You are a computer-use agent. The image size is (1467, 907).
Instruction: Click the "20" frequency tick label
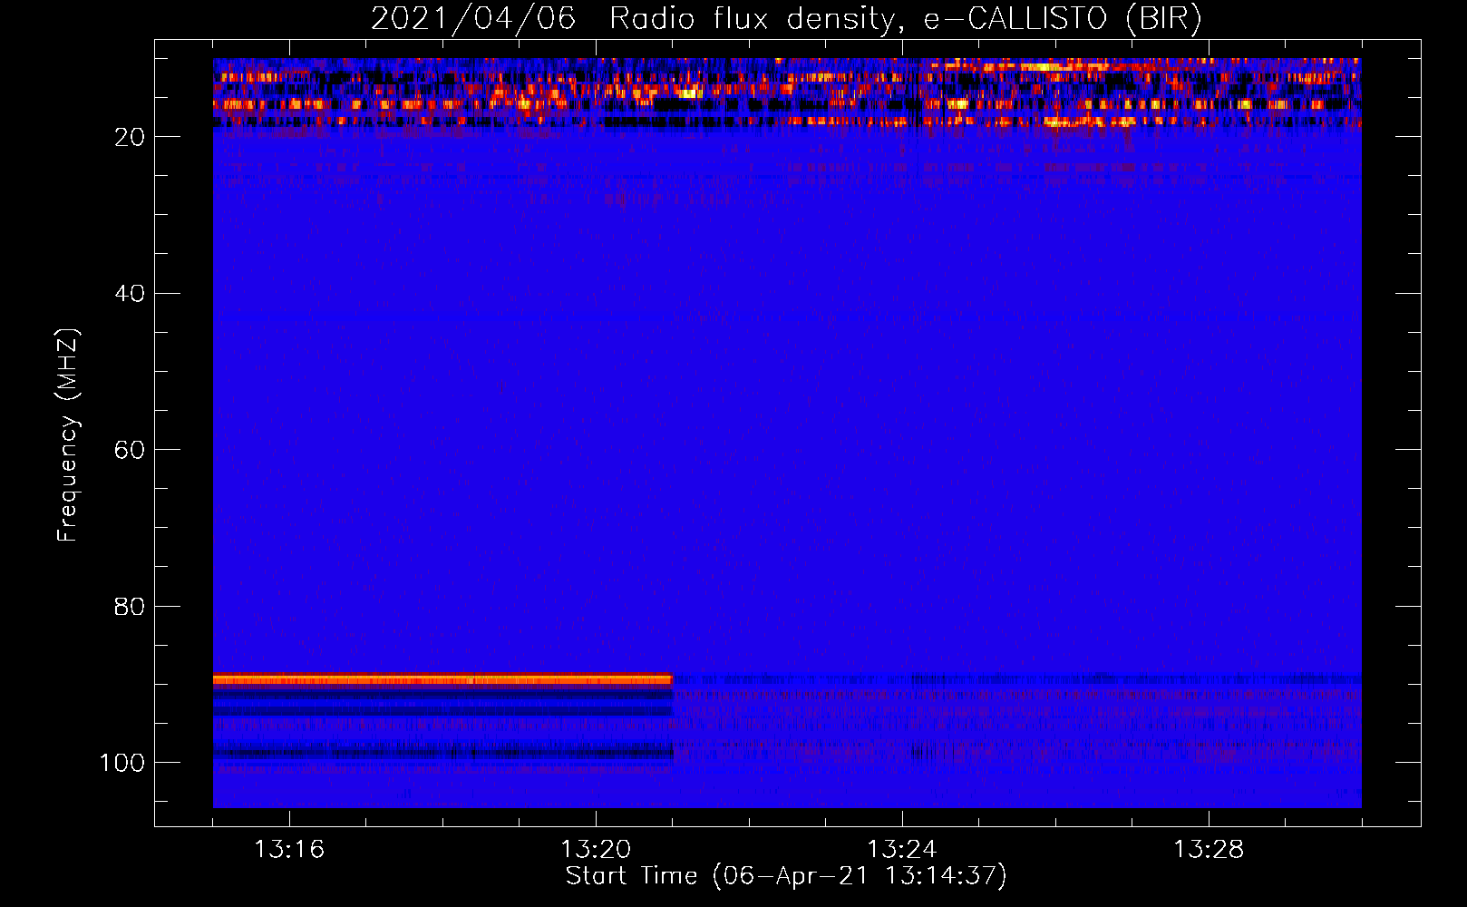[130, 137]
